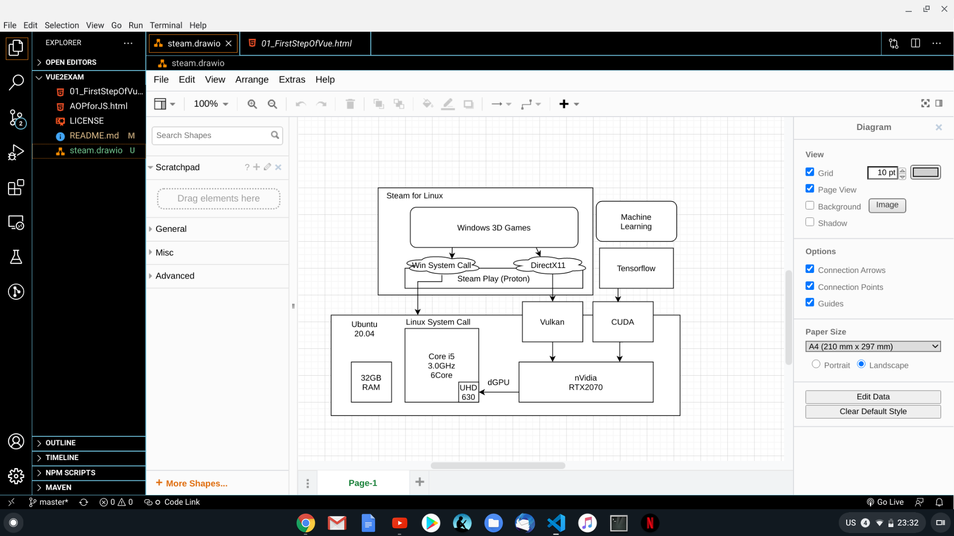Toggle the Grid checkbox on
Image resolution: width=954 pixels, height=536 pixels.
[810, 171]
